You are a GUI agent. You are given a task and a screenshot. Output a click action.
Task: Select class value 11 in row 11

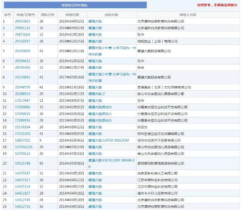[x=41, y=101]
